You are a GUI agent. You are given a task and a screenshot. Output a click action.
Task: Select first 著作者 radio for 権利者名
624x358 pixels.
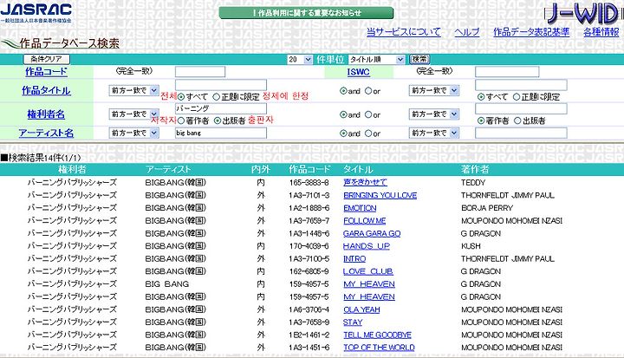click(181, 120)
